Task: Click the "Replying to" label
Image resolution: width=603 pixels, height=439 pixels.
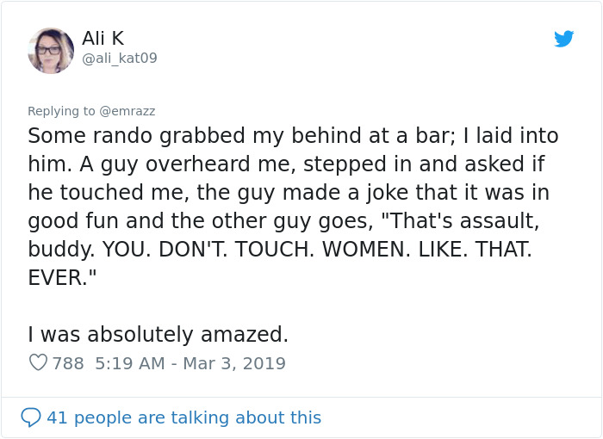Action: (61, 111)
